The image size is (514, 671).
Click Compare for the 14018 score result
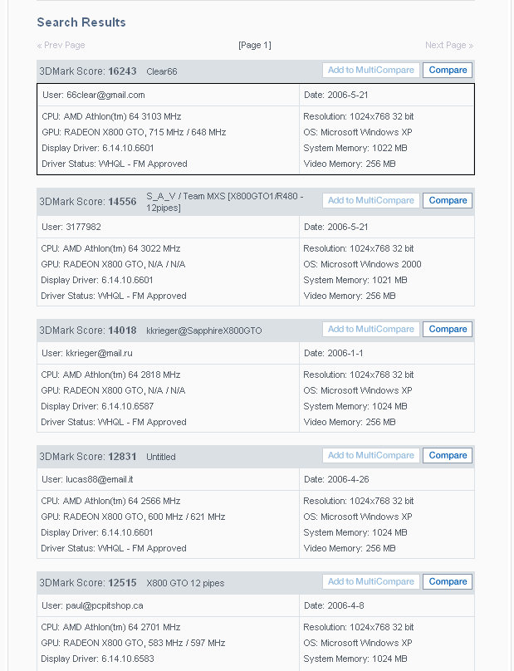448,330
